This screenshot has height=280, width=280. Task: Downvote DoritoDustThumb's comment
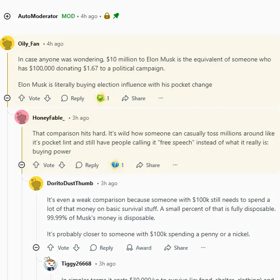pos(76,247)
